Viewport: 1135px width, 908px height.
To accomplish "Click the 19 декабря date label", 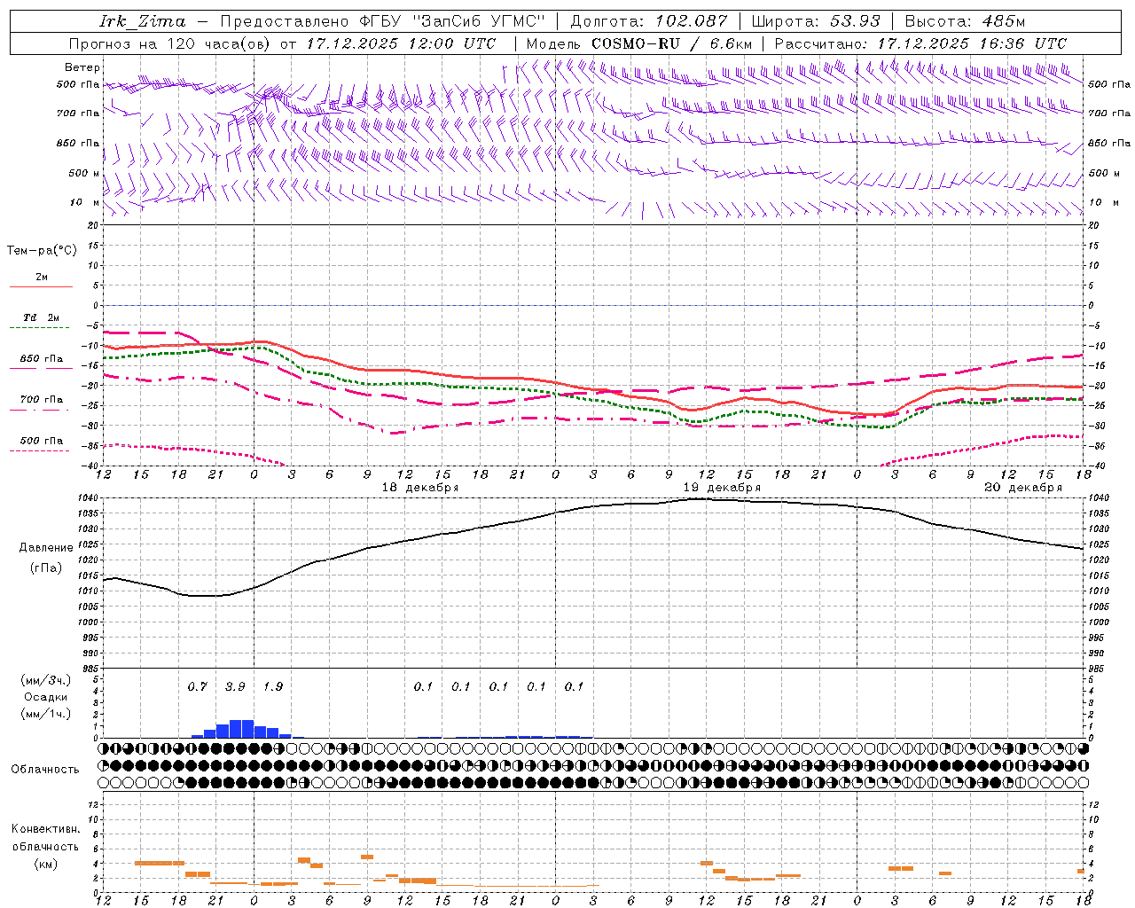I will click(x=722, y=488).
